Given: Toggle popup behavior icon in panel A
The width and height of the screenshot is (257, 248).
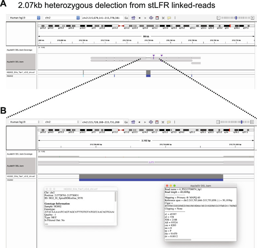Looking at the screenshot, I should 169,18.
